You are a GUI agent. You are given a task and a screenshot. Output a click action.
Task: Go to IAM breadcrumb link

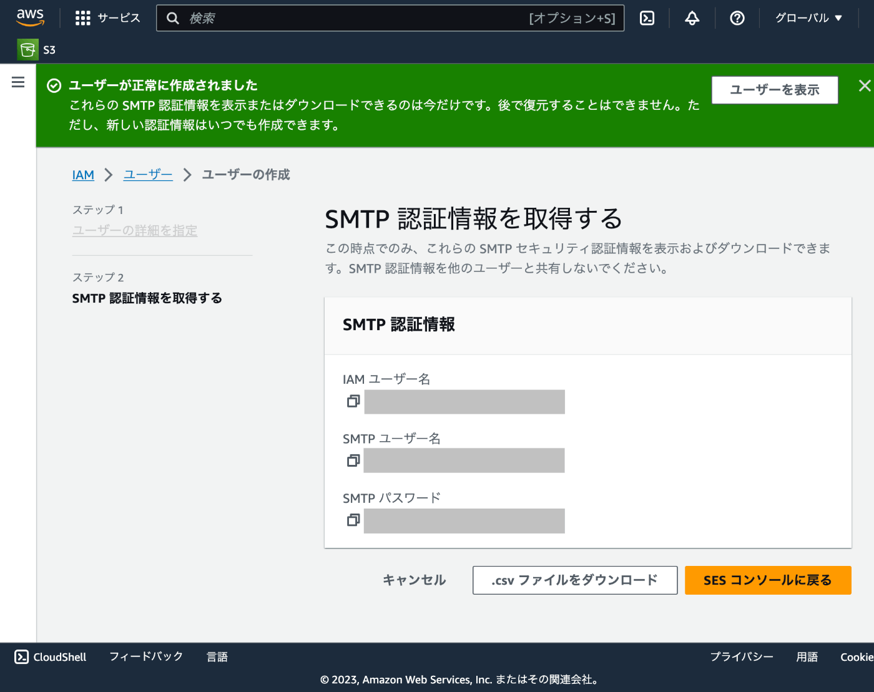(x=83, y=175)
